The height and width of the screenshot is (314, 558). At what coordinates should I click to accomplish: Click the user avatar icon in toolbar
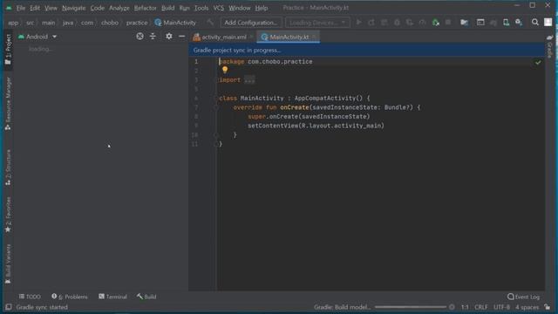coord(548,22)
